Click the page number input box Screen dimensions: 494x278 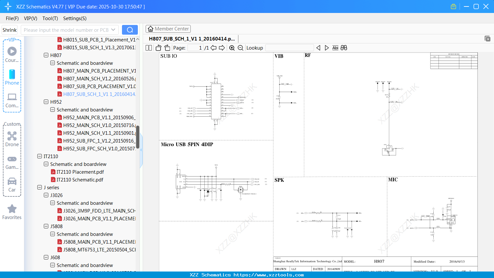[x=196, y=48]
